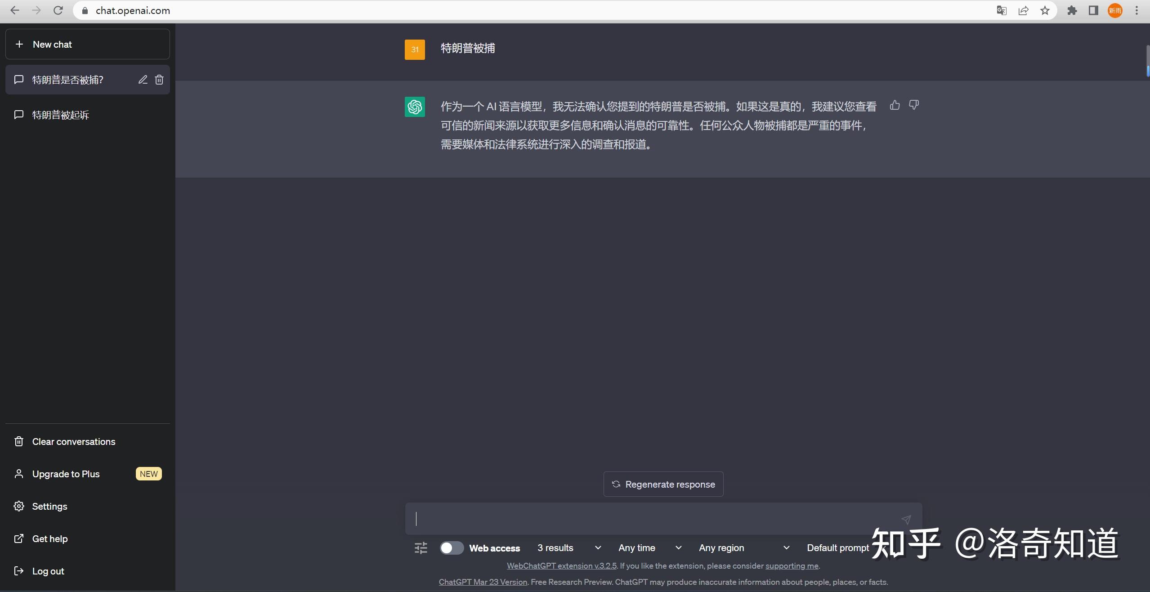Image resolution: width=1150 pixels, height=592 pixels.
Task: Open ChatGPT Mar 23 Version link
Action: coord(483,582)
